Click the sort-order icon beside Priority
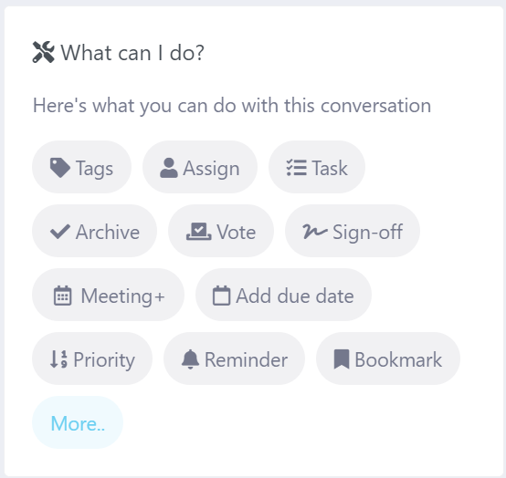The height and width of the screenshot is (478, 506). pyautogui.click(x=58, y=359)
